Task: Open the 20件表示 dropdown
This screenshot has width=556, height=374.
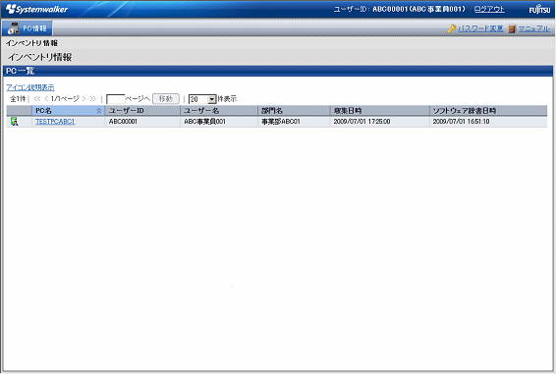Action: tap(202, 99)
